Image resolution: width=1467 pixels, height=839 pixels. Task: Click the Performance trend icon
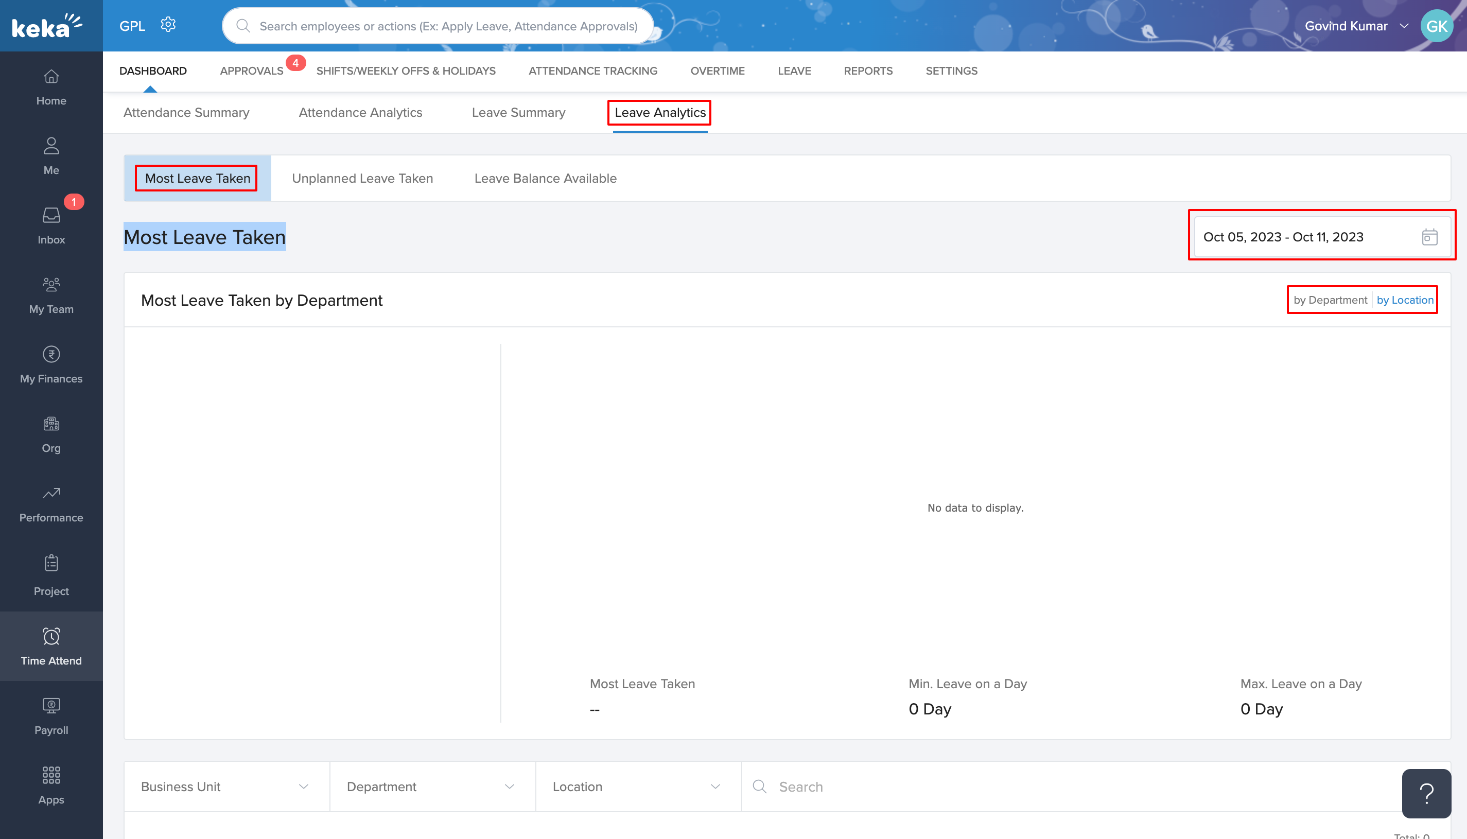pos(51,493)
